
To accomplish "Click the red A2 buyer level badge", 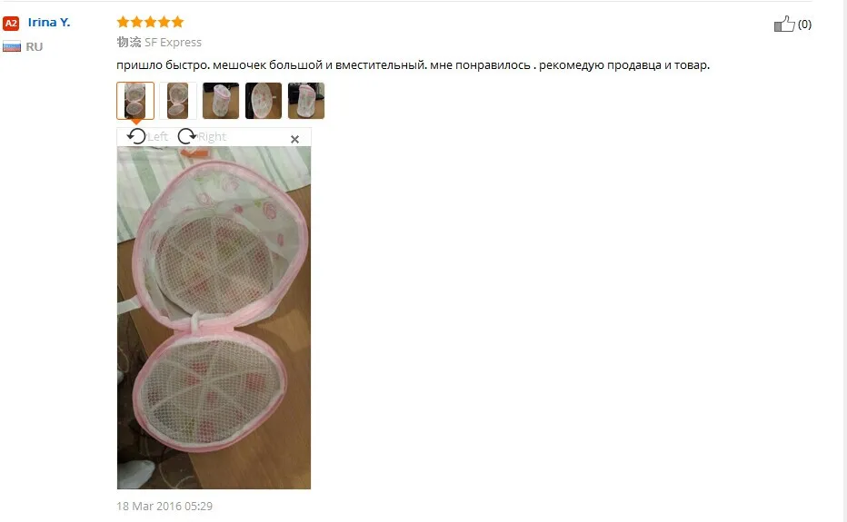I will coord(11,24).
